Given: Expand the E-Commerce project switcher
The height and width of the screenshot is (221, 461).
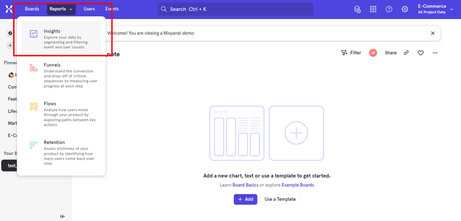Looking at the screenshot, I should (436, 9).
